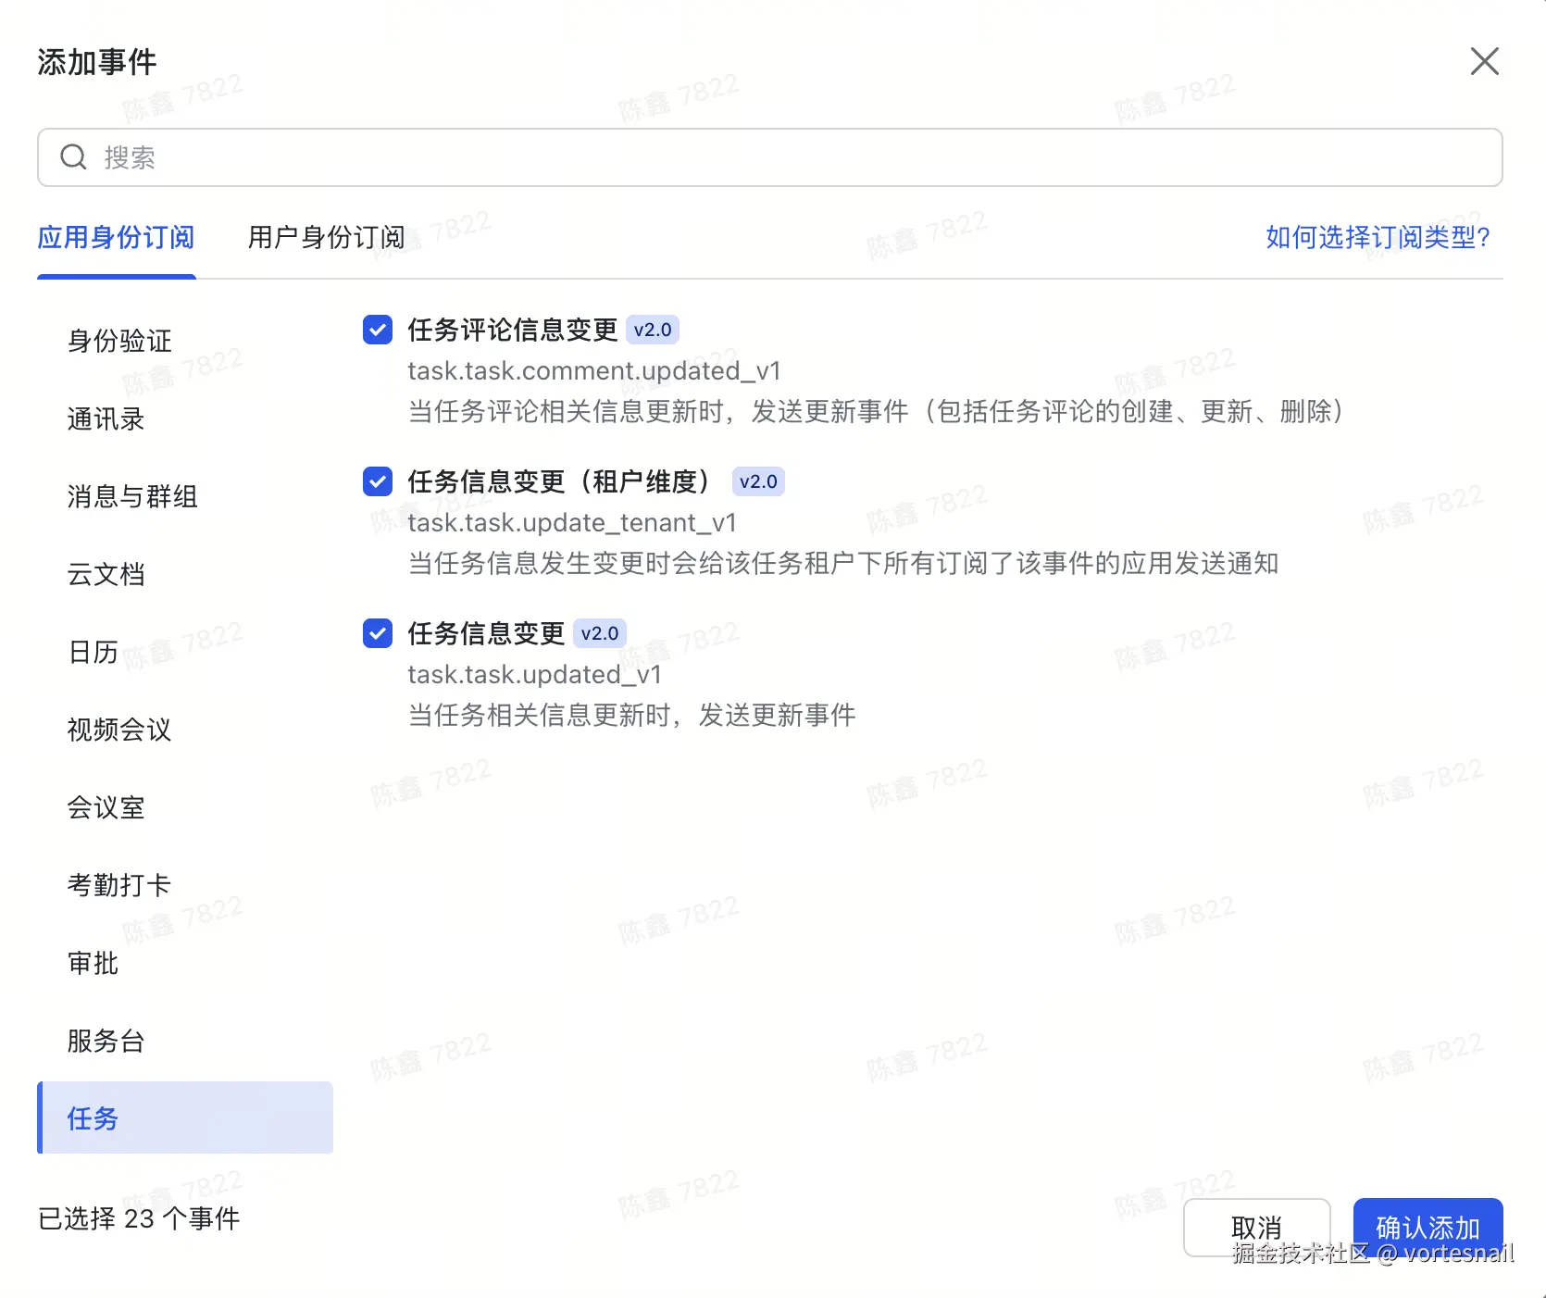Open 如何选择订阅类型 help link
This screenshot has height=1298, width=1546.
tap(1376, 238)
